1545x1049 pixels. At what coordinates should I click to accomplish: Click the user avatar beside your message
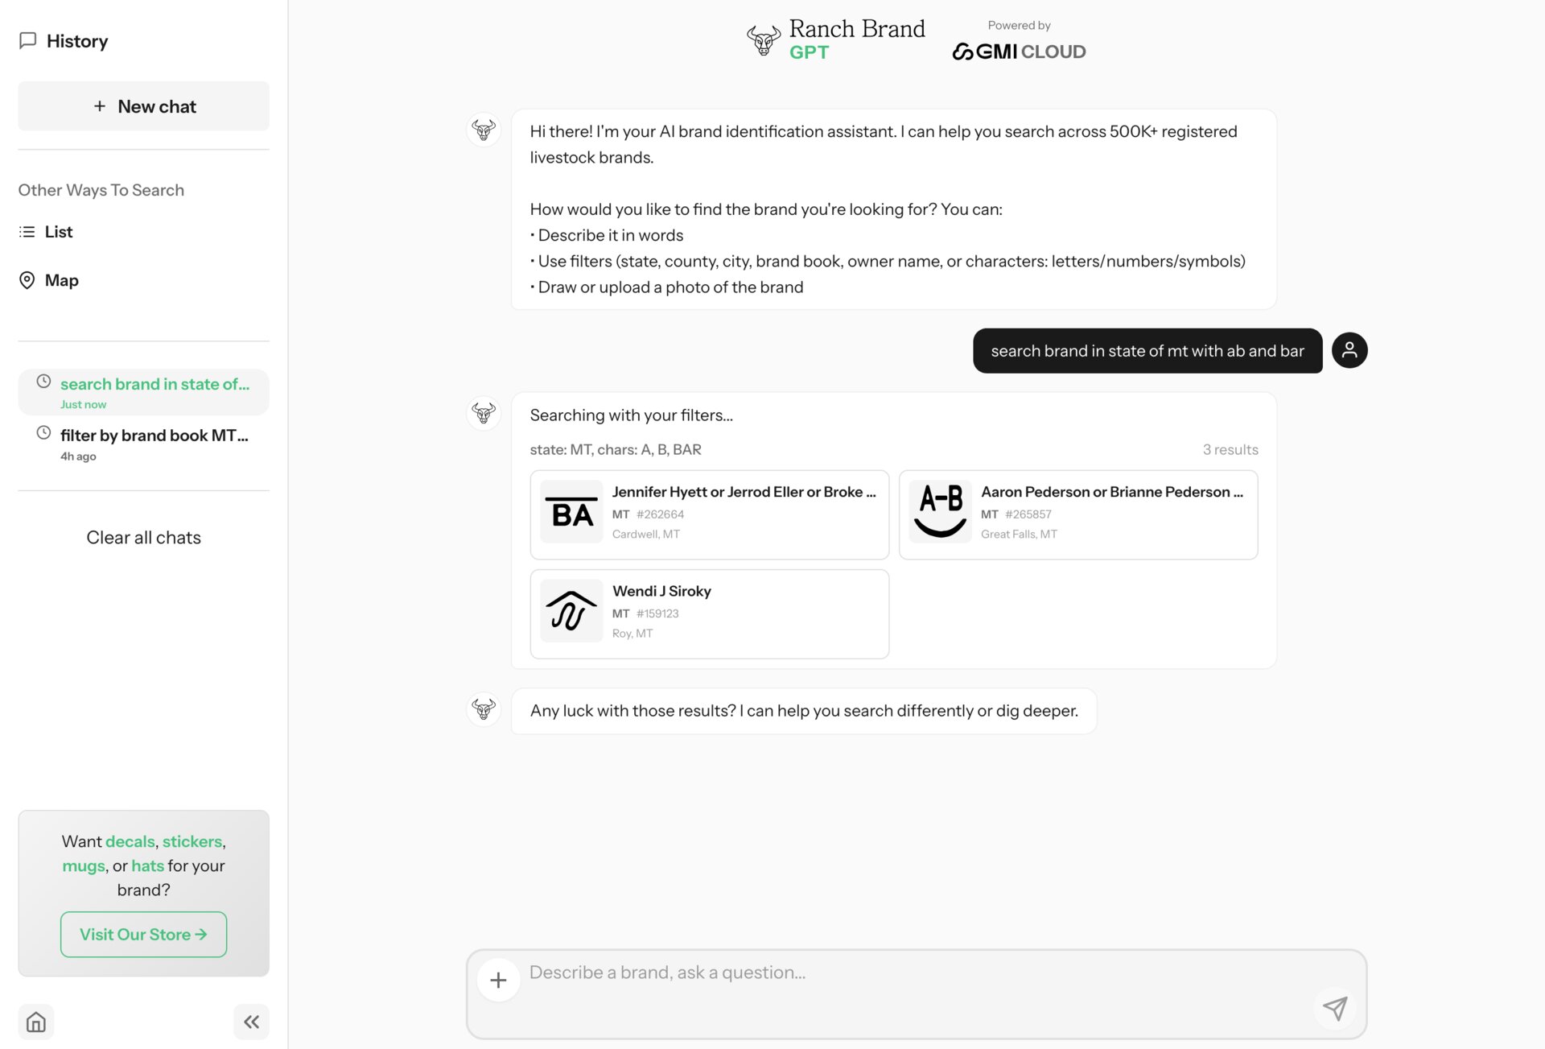pyautogui.click(x=1349, y=350)
